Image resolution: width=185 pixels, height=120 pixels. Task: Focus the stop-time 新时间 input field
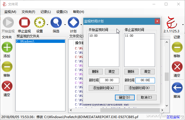pyautogui.click(x=145, y=80)
